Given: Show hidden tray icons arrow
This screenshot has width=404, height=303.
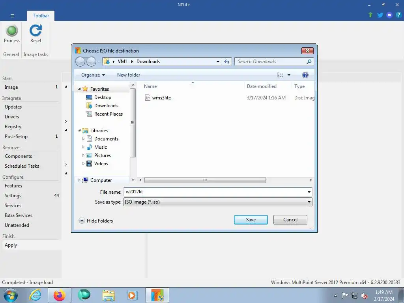Looking at the screenshot, I should (335, 296).
